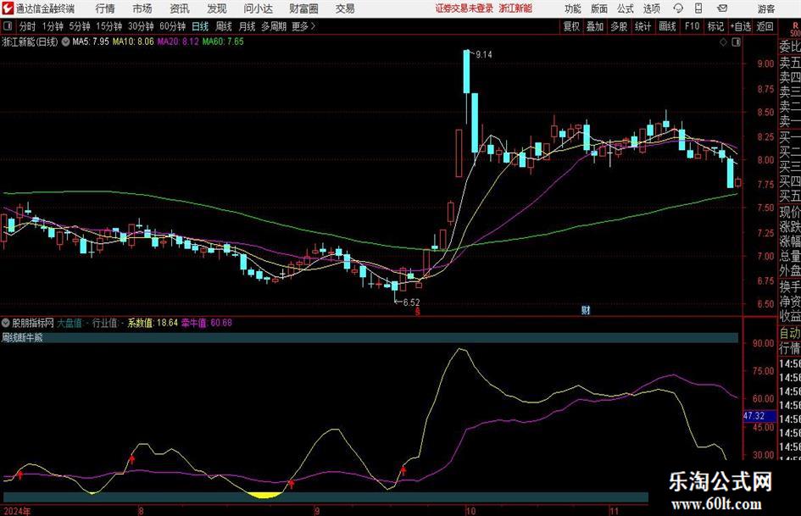Click the MA20: 8.12 value label
This screenshot has width=801, height=516.
pyautogui.click(x=178, y=42)
